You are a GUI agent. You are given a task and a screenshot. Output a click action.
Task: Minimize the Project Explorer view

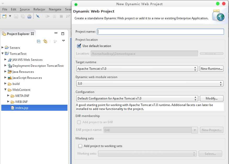tap(56, 33)
